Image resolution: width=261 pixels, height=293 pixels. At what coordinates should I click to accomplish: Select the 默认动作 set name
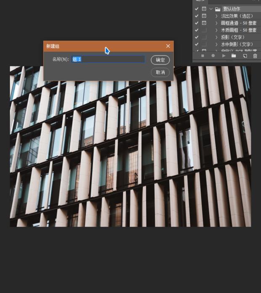tap(232, 9)
